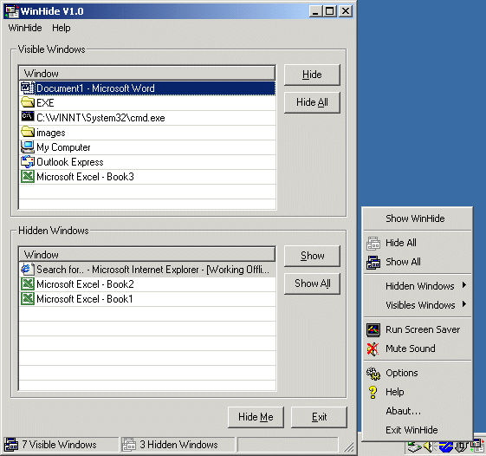
Task: Choose Exit WinHide from tray menu
Action: 411,430
